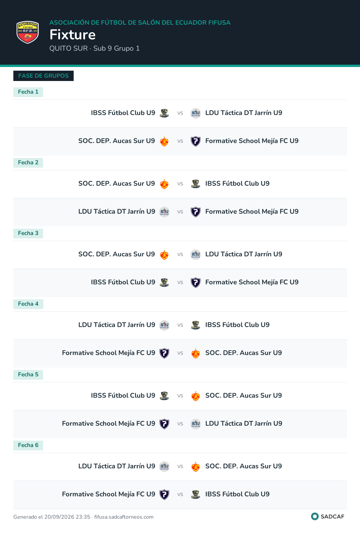
Task: Click IBSS crest in Fecha 2 match
Action: (196, 184)
